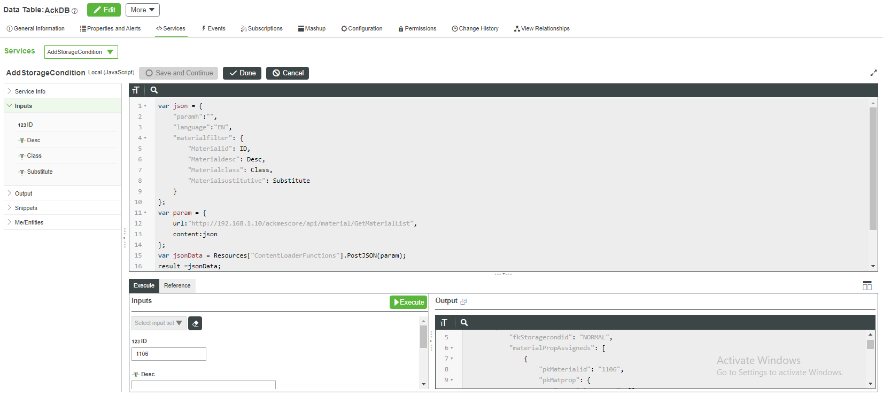Click the help icon next to AckDB
Viewport: 883px width, 396px height.
point(75,11)
